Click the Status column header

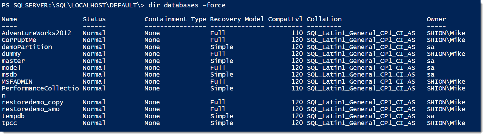click(94, 19)
